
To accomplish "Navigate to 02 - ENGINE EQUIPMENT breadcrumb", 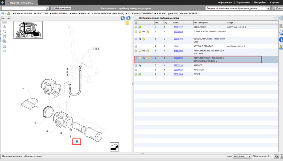I will point(140,14).
